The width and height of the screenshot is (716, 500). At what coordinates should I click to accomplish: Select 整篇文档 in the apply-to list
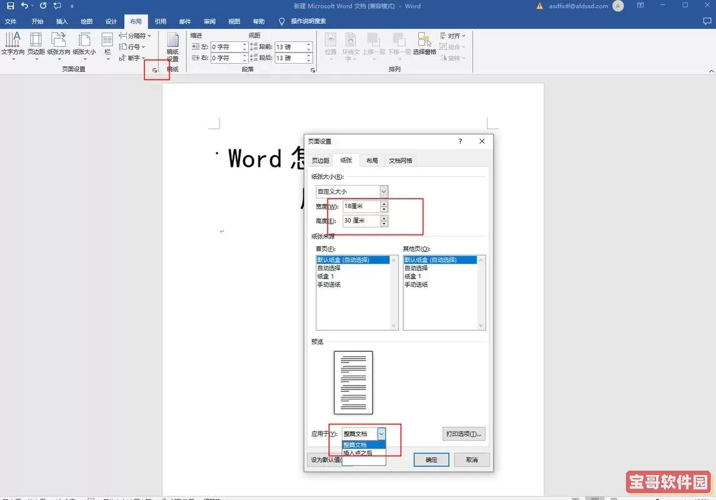(364, 445)
